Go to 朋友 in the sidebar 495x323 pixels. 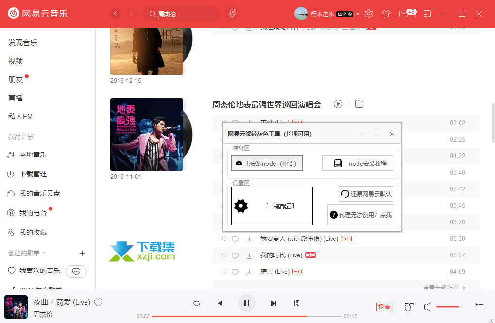(x=16, y=79)
